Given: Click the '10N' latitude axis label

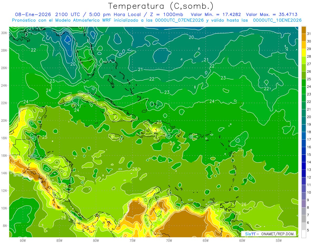Looking at the screenshot, I should tap(4, 208).
